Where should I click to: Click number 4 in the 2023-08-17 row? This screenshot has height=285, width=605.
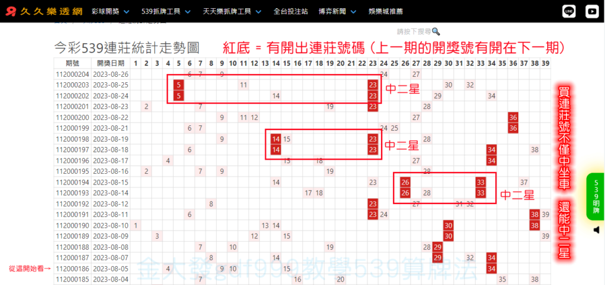(x=168, y=160)
